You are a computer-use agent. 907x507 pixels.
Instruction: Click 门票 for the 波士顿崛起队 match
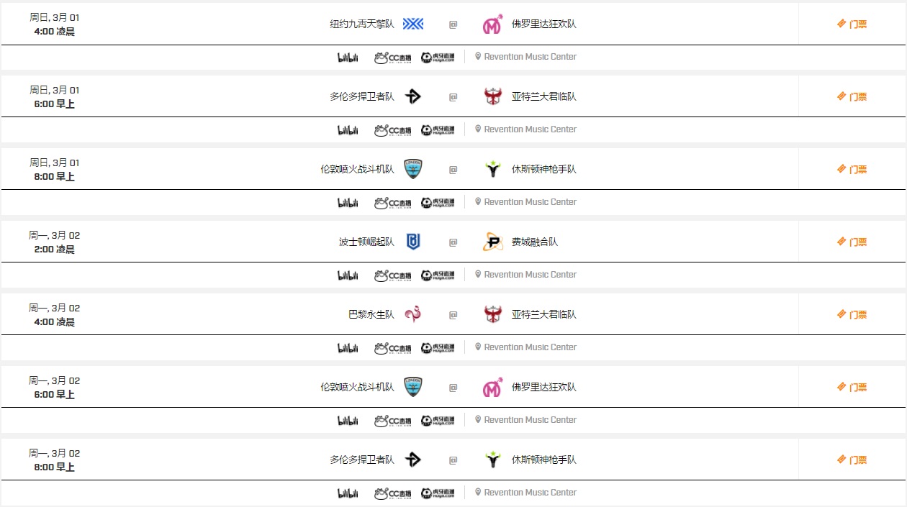pyautogui.click(x=852, y=242)
